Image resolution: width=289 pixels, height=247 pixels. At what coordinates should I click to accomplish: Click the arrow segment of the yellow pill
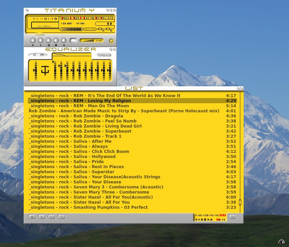point(99,41)
